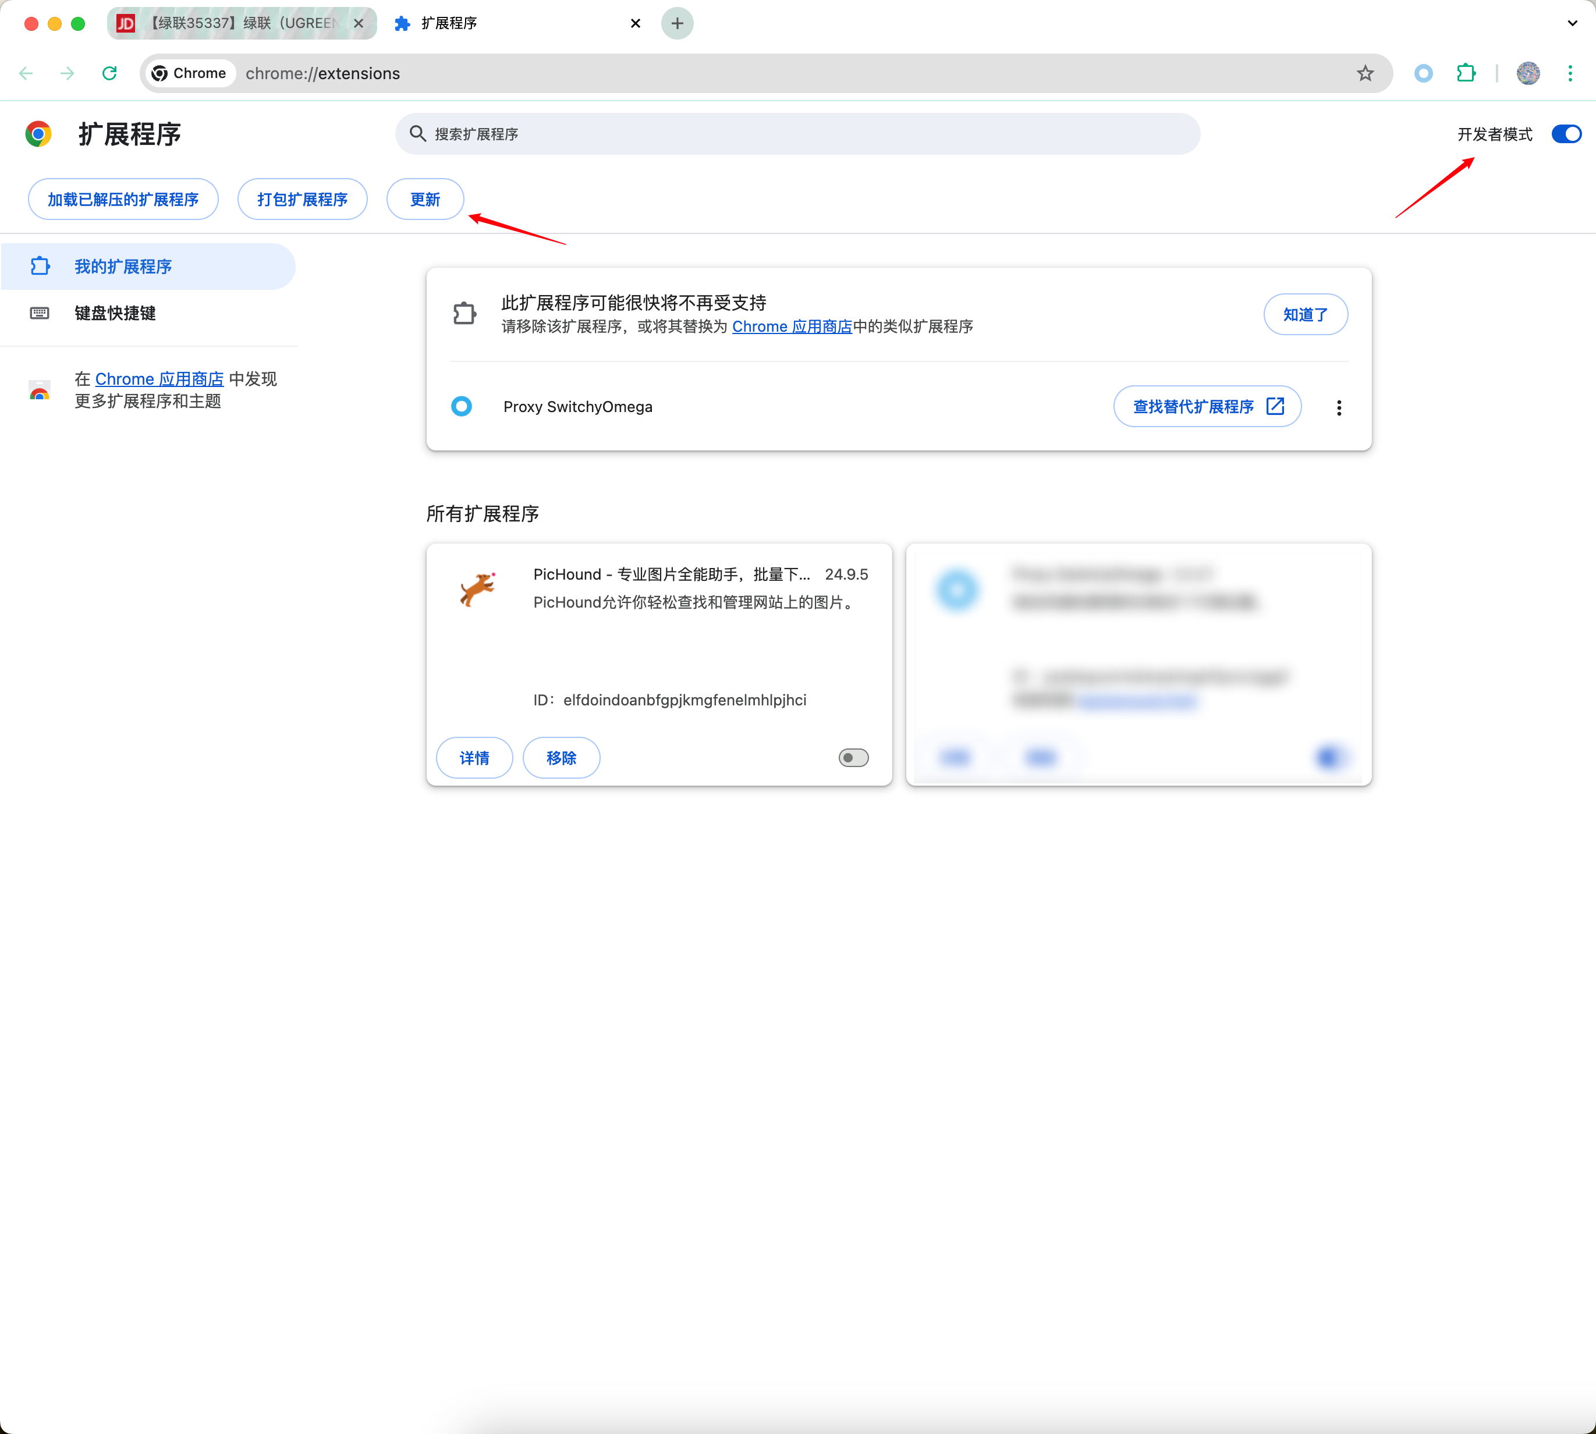1596x1434 pixels.
Task: Open new tab with plus button
Action: [x=677, y=24]
